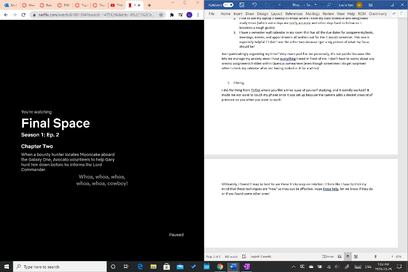The height and width of the screenshot is (272, 408).
Task: Undo the last action in Word
Action: click(254, 5)
